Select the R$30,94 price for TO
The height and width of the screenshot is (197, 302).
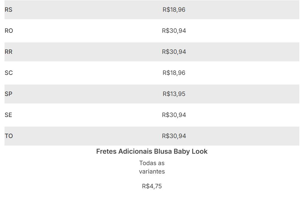pyautogui.click(x=174, y=136)
